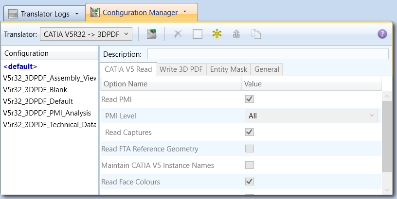This screenshot has height=199, width=397.
Task: Click the new configuration icon
Action: pos(151,34)
